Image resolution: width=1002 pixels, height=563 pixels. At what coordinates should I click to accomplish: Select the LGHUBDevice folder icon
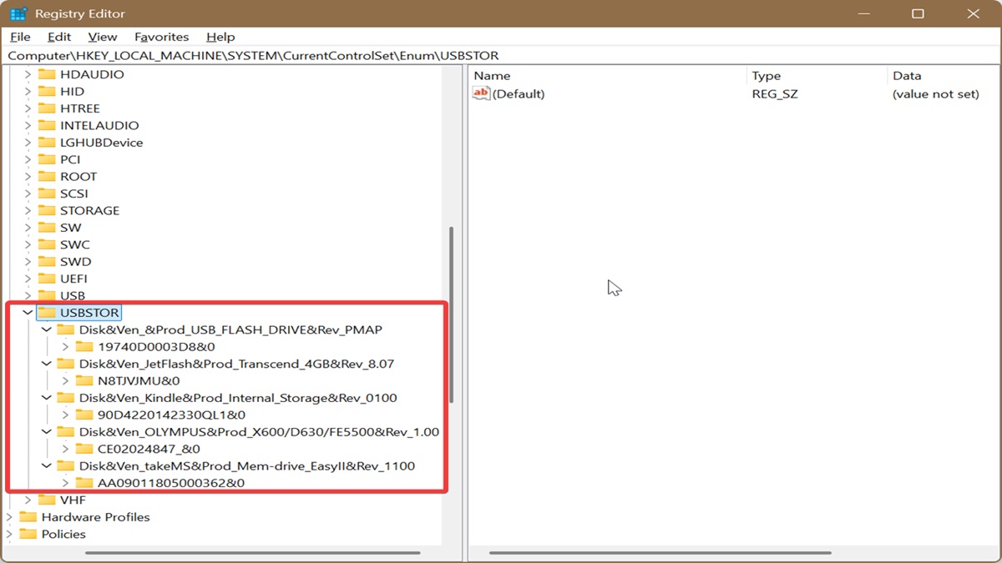click(x=47, y=143)
